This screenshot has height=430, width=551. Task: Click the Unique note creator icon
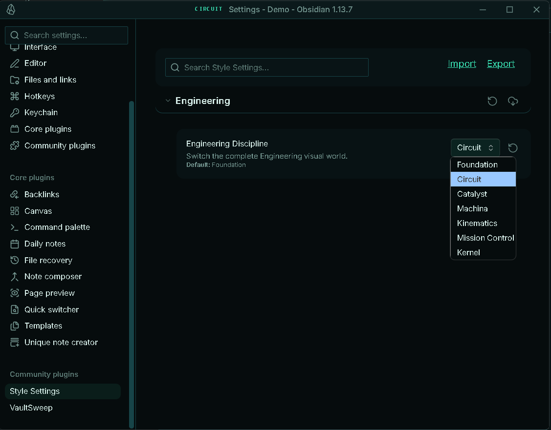14,342
